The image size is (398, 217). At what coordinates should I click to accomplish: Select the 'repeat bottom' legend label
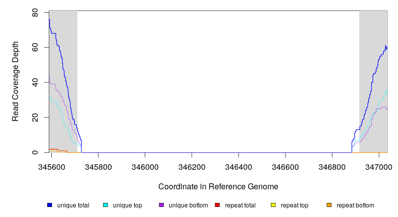click(x=355, y=205)
